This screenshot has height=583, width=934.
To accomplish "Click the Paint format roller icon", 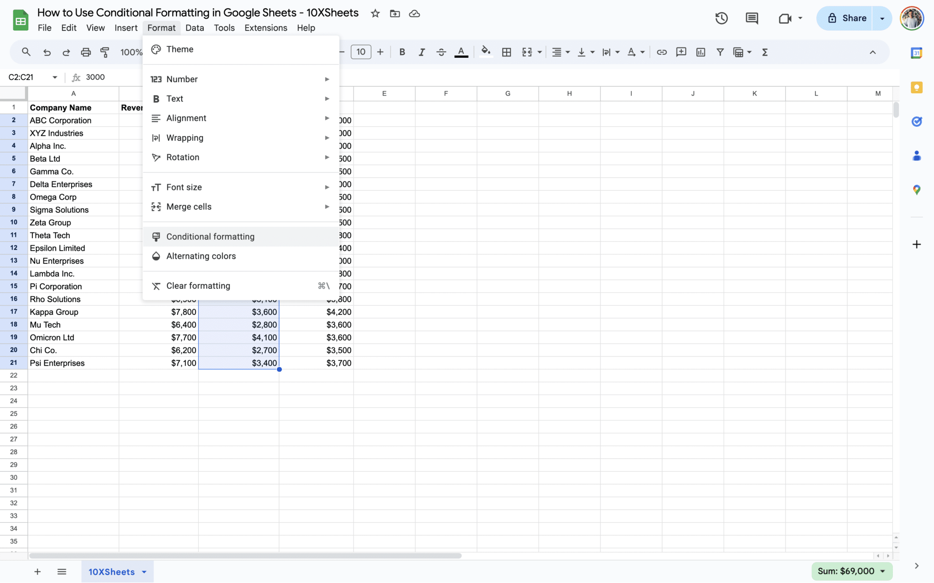I will (105, 52).
